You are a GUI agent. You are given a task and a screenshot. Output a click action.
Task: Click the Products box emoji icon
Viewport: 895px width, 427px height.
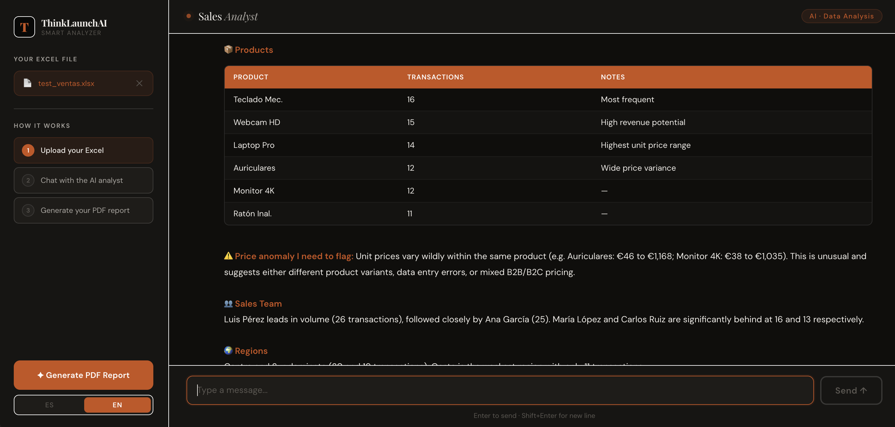point(228,49)
